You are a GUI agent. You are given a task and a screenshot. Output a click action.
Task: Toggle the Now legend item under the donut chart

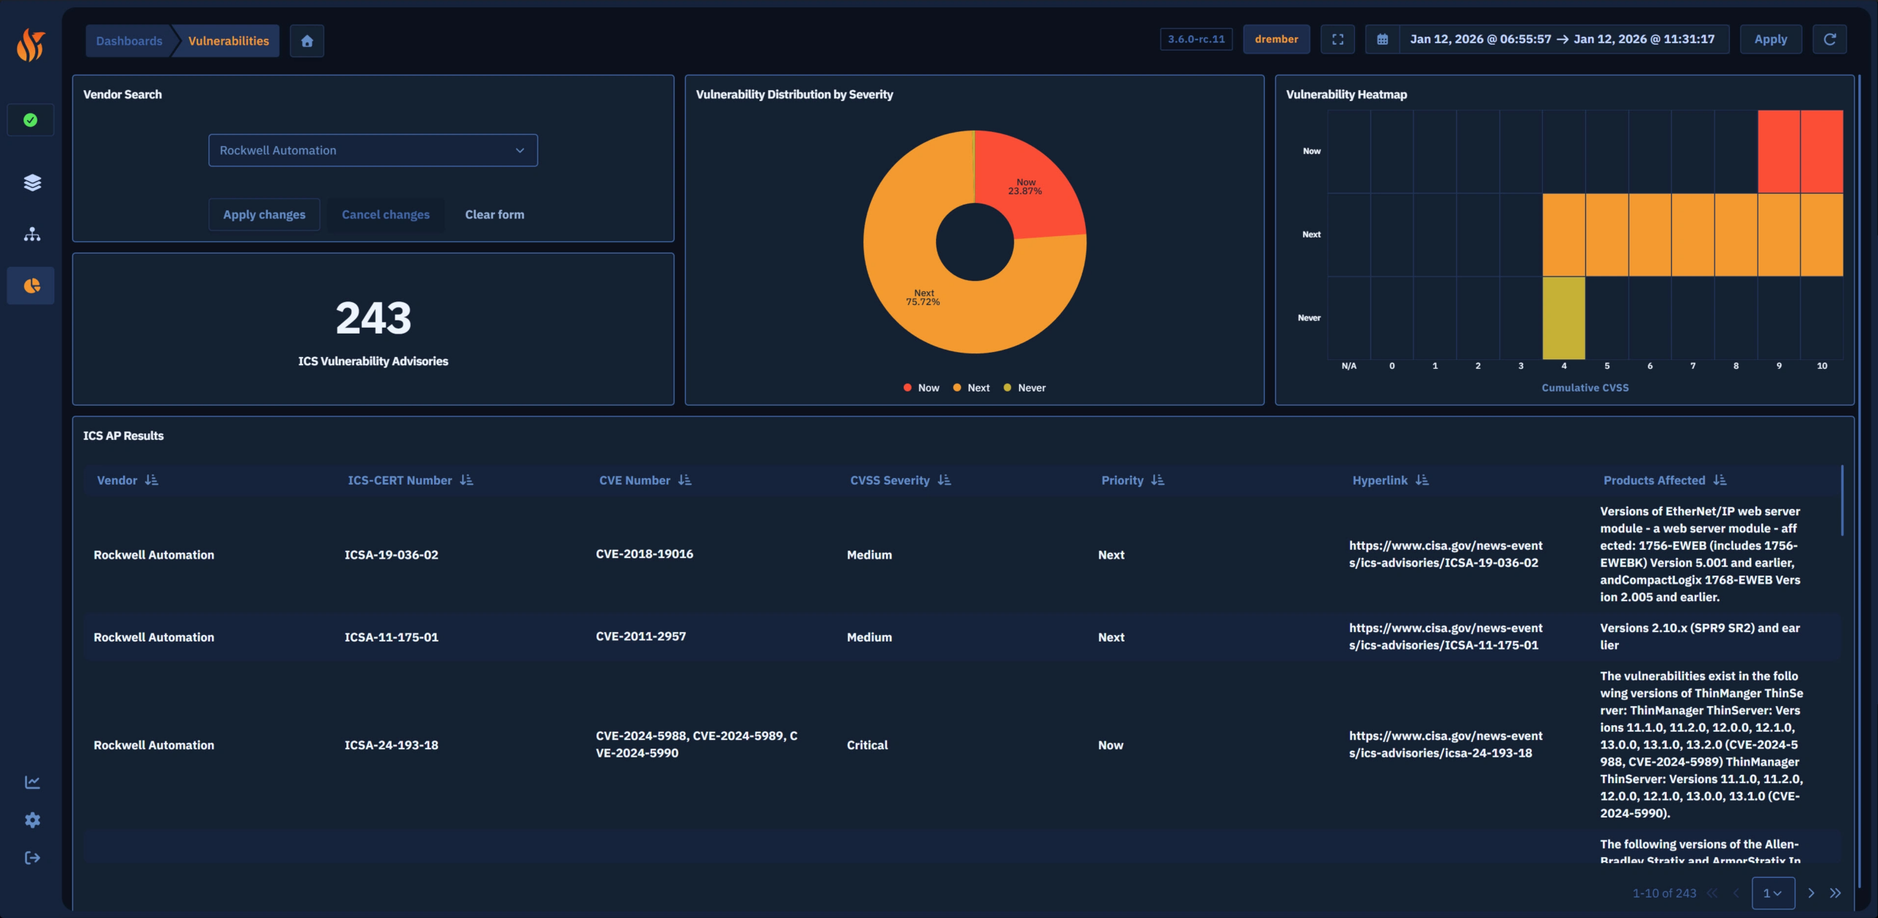pyautogui.click(x=921, y=387)
